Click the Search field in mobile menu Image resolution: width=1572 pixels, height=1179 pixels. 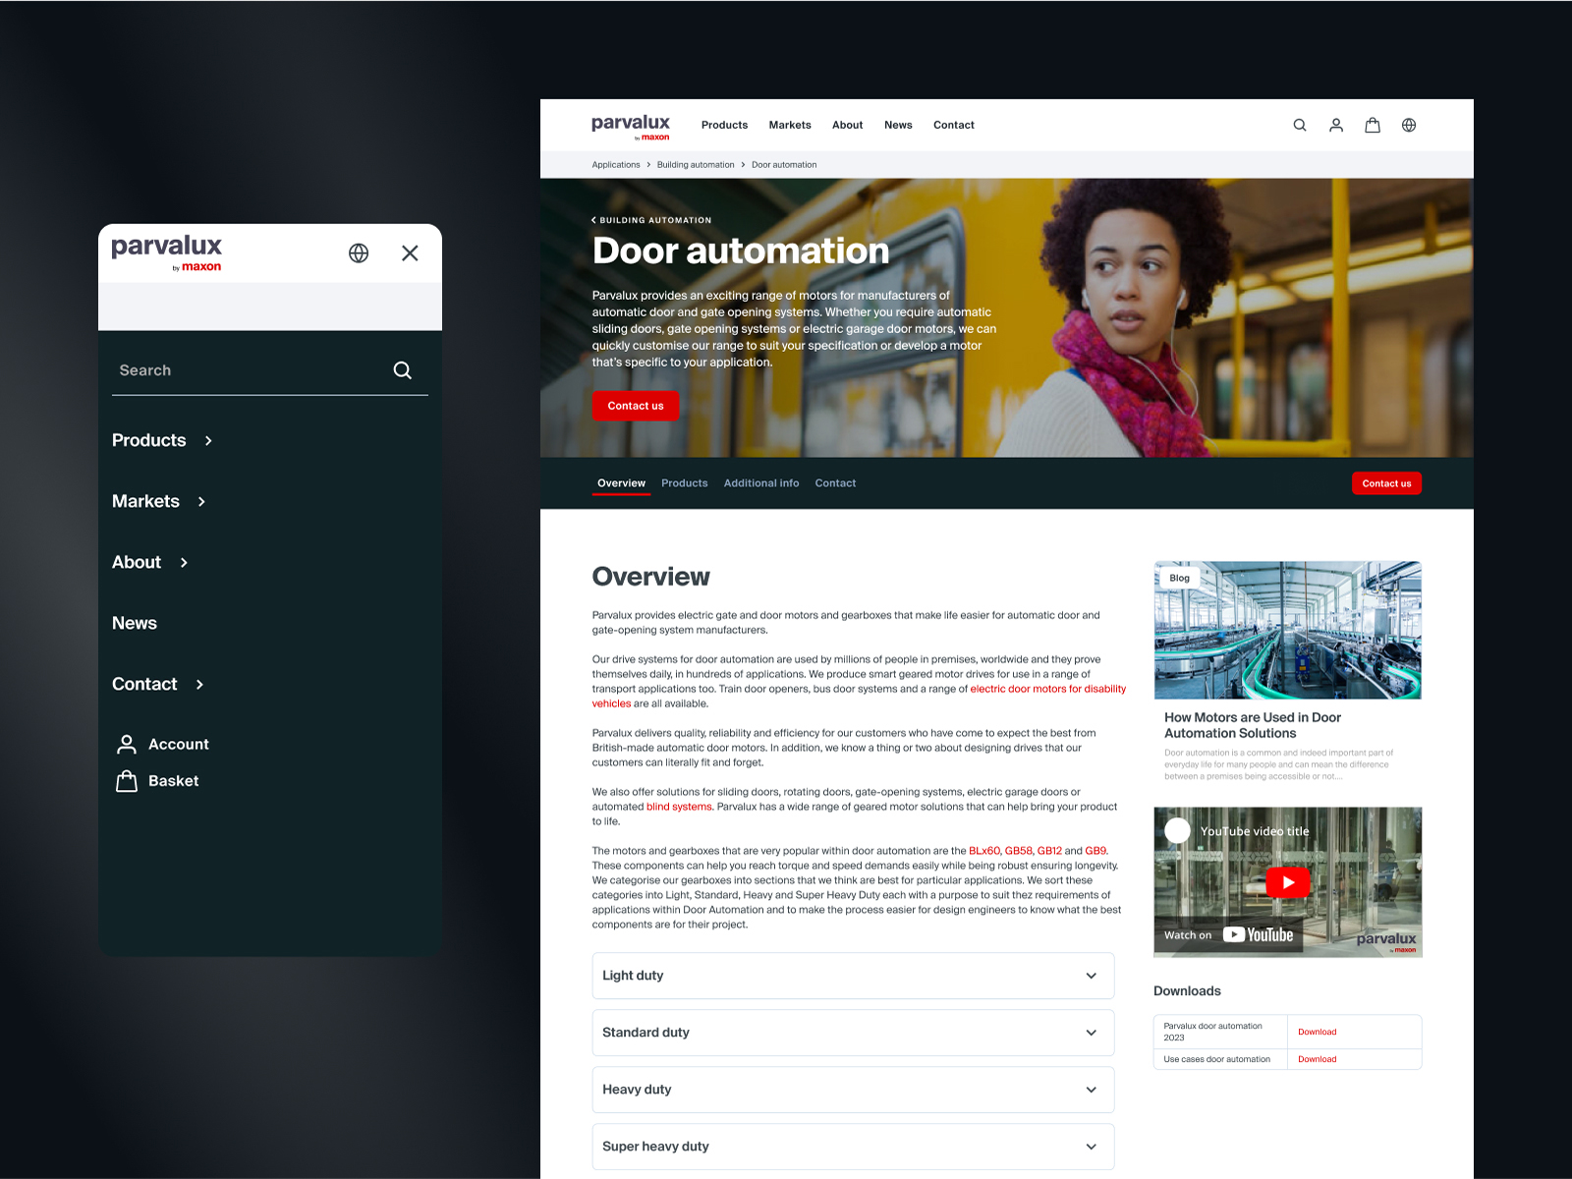(x=270, y=370)
